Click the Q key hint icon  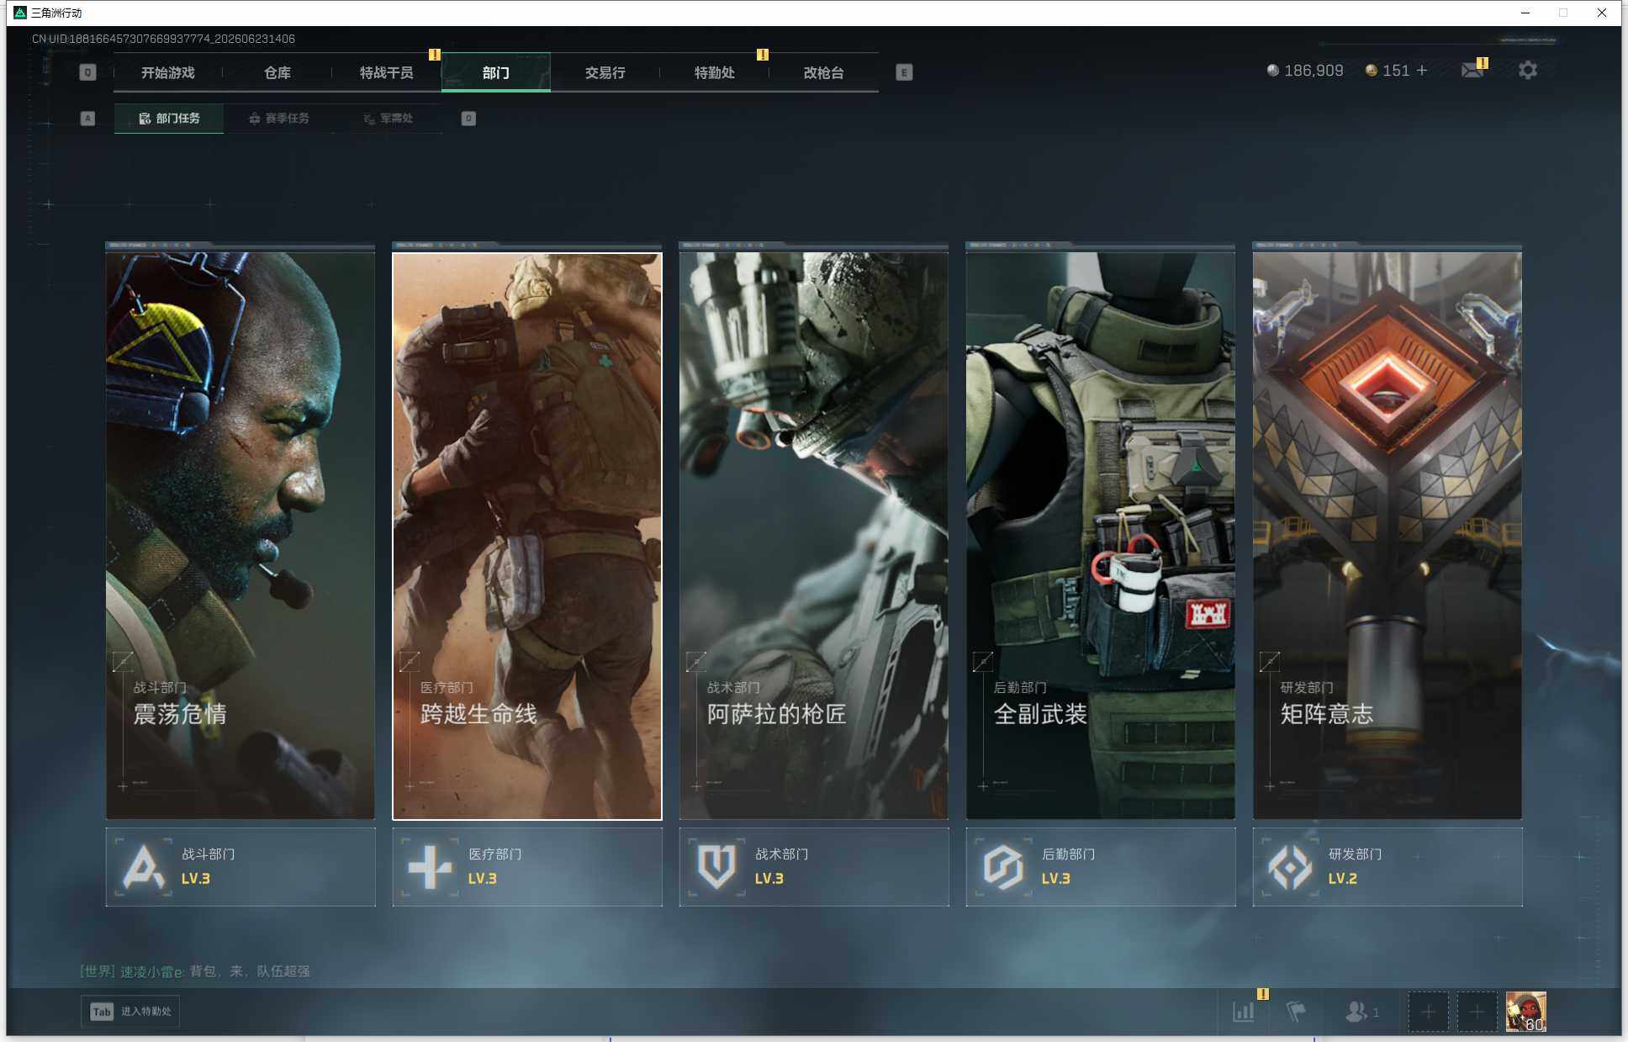click(x=87, y=72)
